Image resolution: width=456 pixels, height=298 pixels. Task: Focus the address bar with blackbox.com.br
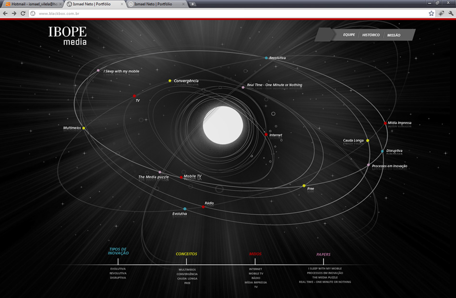(x=232, y=13)
